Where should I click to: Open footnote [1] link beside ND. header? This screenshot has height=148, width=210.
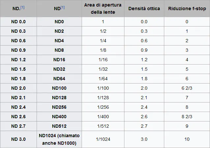coord(22,8)
